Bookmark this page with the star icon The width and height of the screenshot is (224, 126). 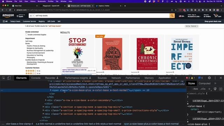click(176, 10)
